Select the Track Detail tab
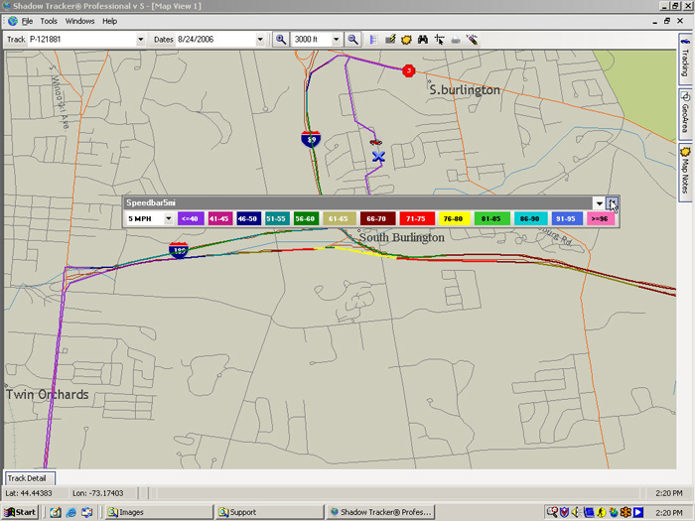 point(29,478)
